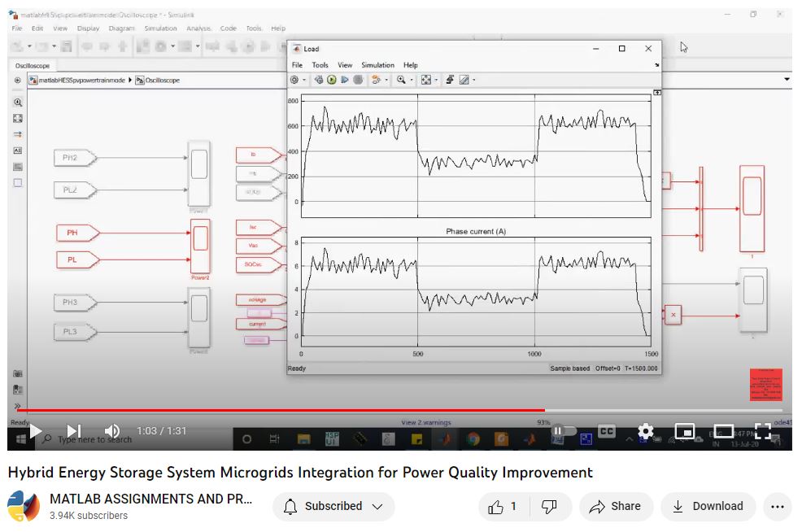This screenshot has width=802, height=532.
Task: Click the Download button
Action: click(x=708, y=507)
